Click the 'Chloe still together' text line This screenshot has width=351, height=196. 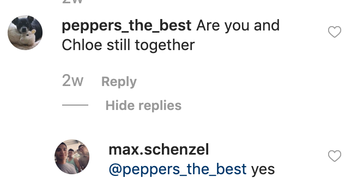[x=128, y=45]
